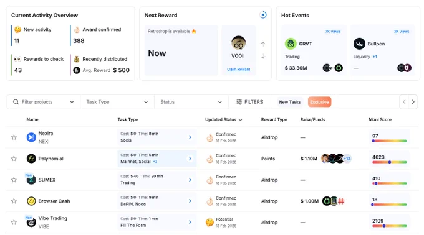This screenshot has width=424, height=235.
Task: Click Browser Cash Confirmed status hand icon
Action: click(210, 201)
